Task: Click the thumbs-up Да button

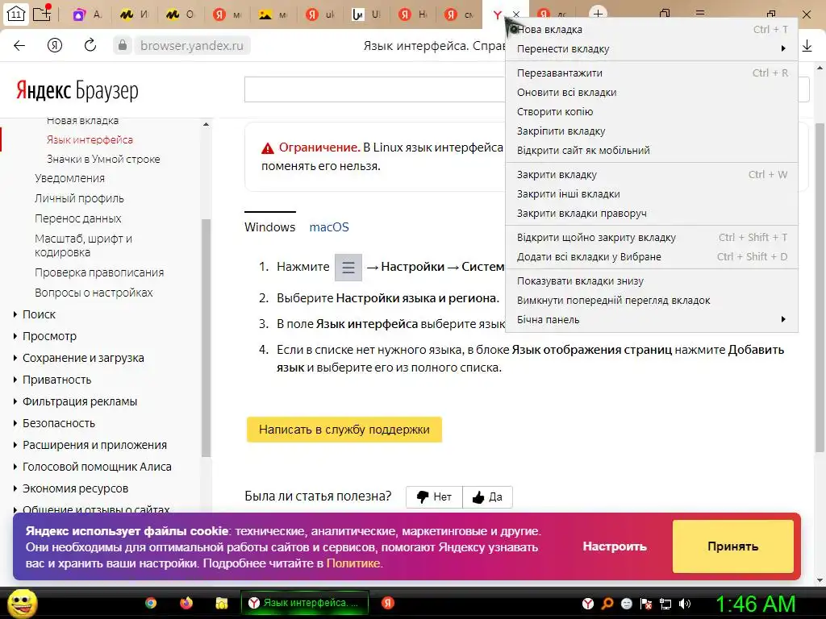Action: coord(487,496)
